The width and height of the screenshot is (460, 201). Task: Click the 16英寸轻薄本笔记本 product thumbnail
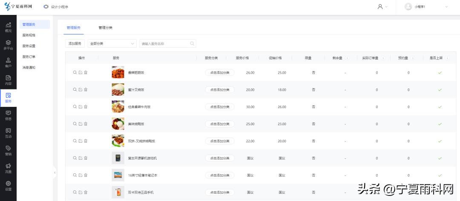pos(118,175)
